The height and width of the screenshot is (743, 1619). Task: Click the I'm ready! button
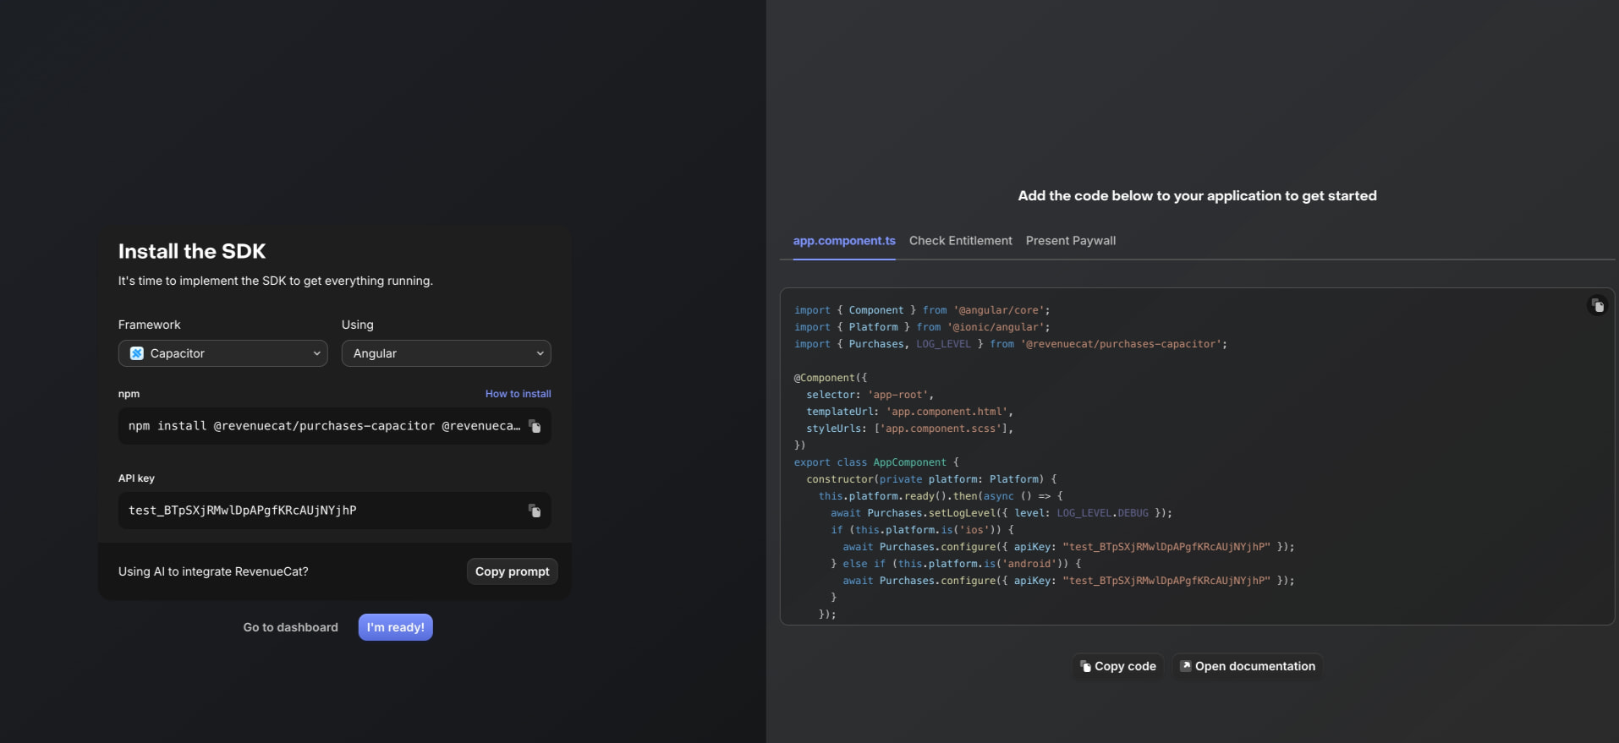coord(396,627)
